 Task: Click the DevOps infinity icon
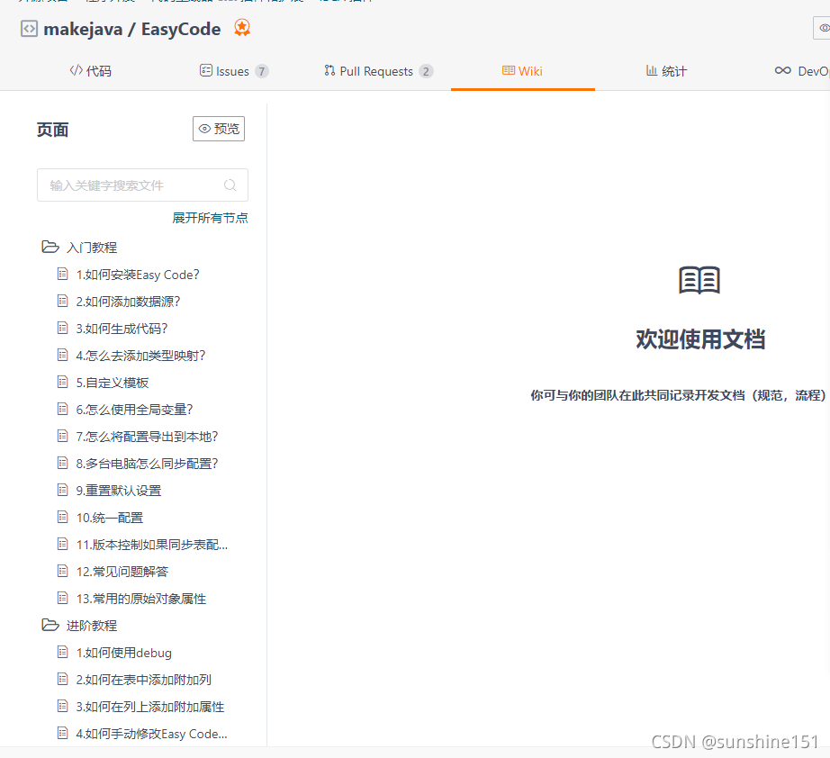tap(782, 69)
